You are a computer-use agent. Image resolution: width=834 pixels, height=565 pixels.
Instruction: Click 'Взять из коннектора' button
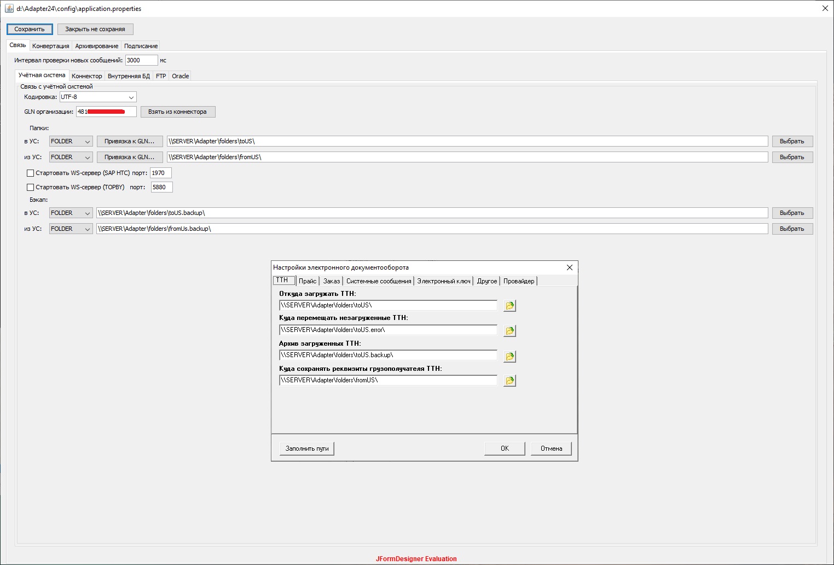(177, 112)
